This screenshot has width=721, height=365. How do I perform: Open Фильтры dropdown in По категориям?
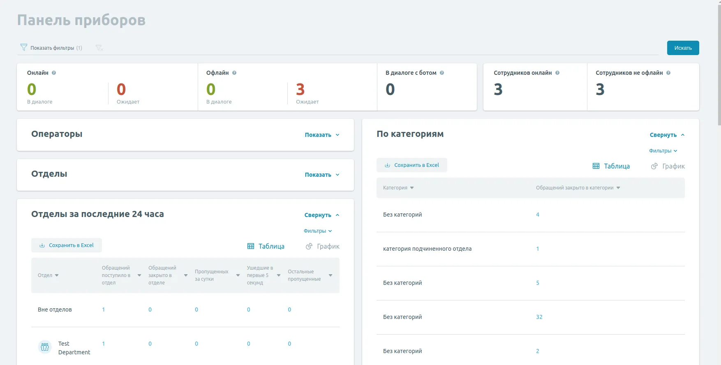point(663,151)
